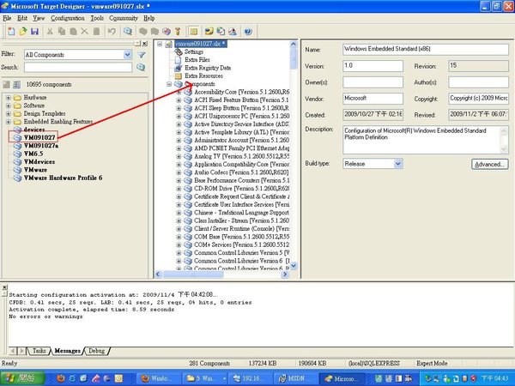515x386 pixels.
Task: Switch to the Tasks tab
Action: [39, 351]
